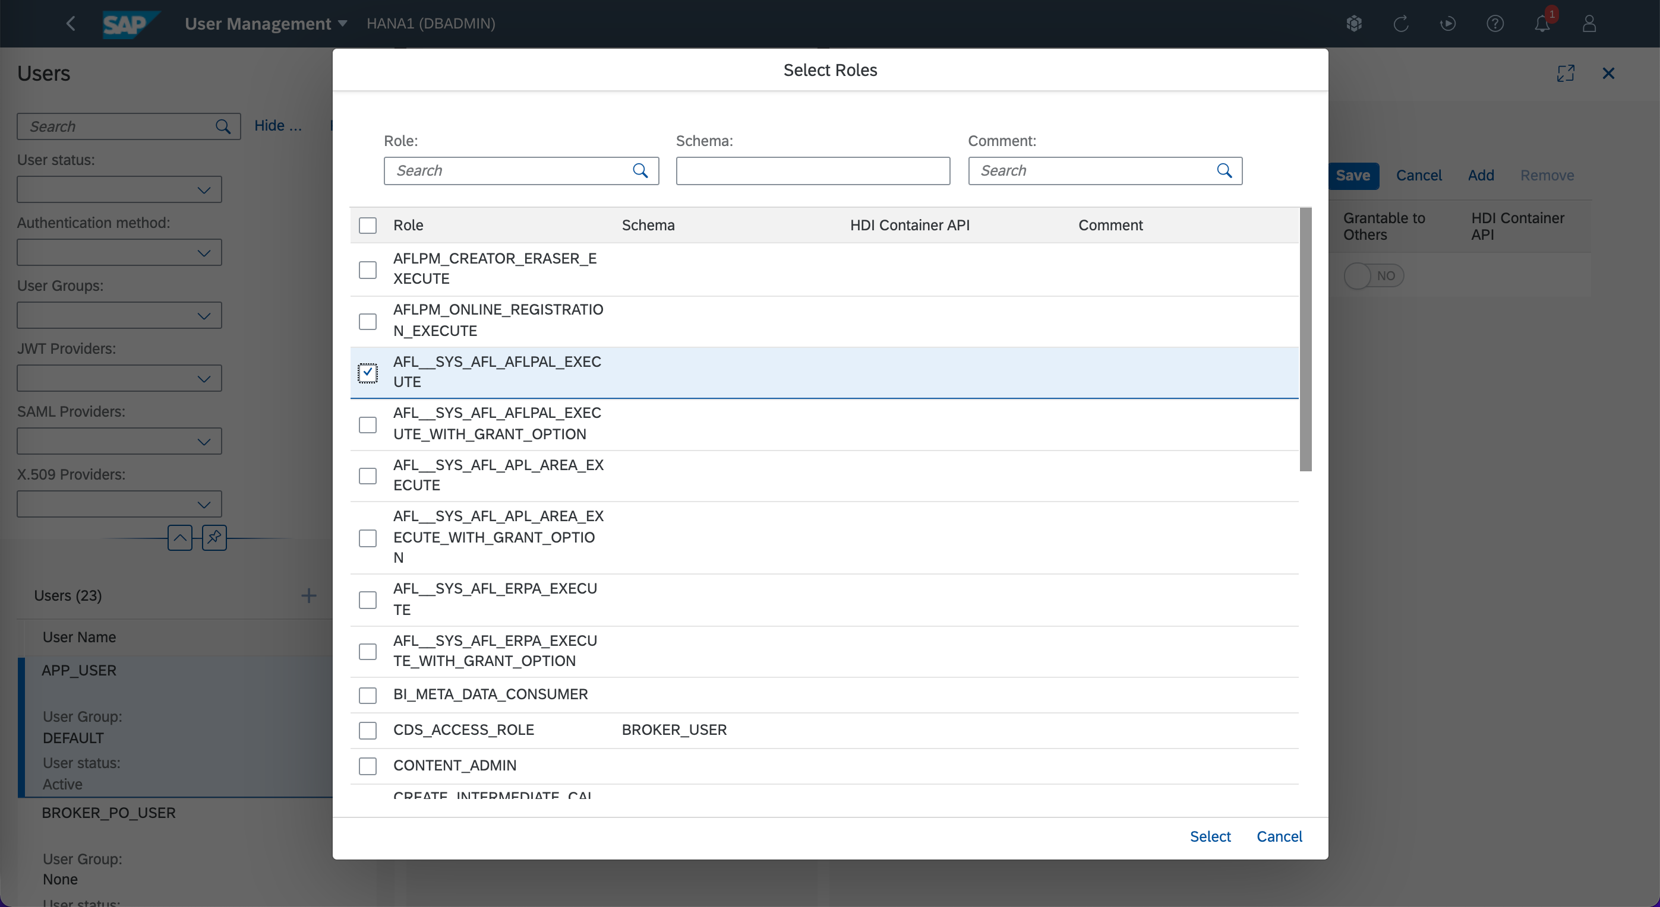Uncheck the AFL__SYS_AFL_AFLPAL_EXECUTE role checkbox
1660x907 pixels.
(x=367, y=373)
